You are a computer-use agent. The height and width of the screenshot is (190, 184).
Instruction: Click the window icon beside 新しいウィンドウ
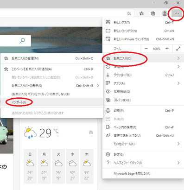tap(108, 31)
